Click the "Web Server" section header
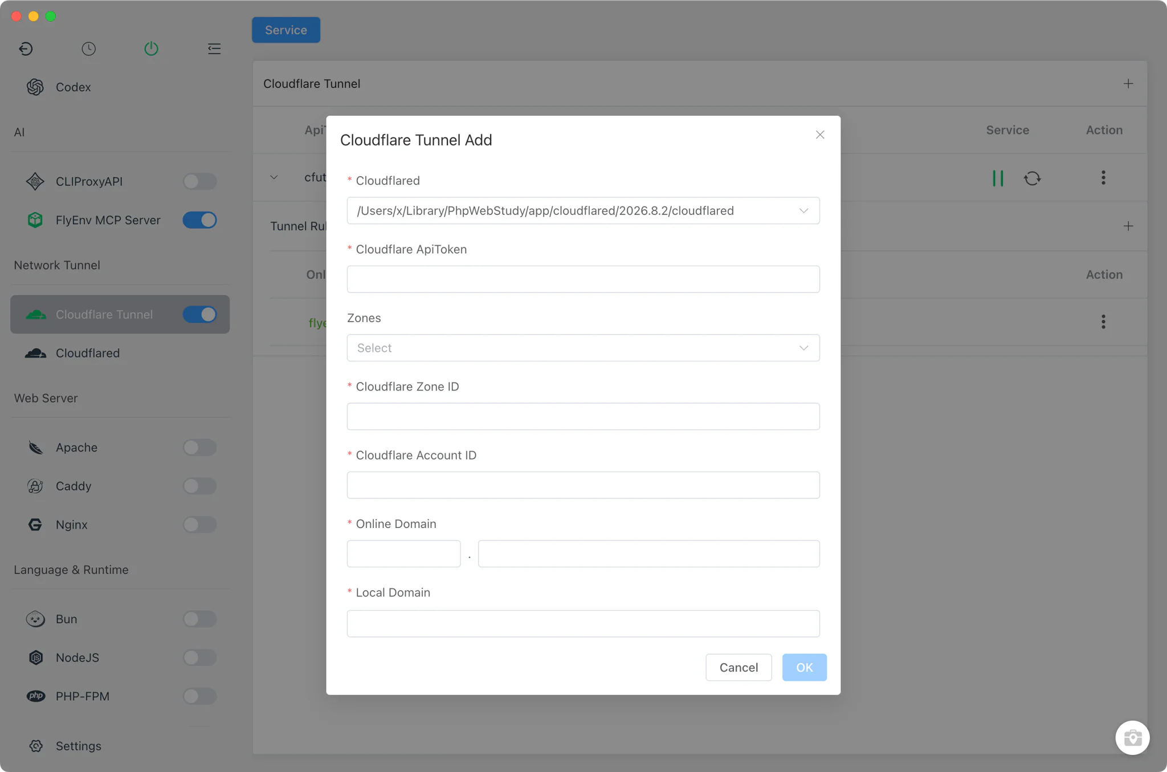Image resolution: width=1167 pixels, height=772 pixels. [x=46, y=398]
